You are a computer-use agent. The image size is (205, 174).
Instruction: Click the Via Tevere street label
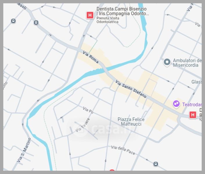click(x=83, y=125)
